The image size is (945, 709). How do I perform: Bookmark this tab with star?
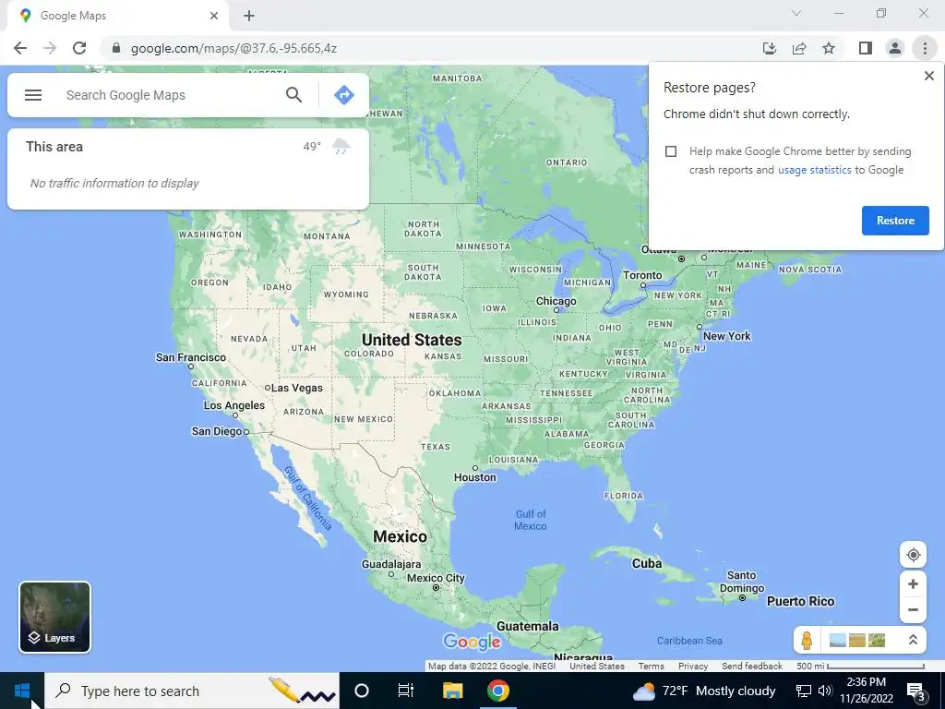coord(829,48)
